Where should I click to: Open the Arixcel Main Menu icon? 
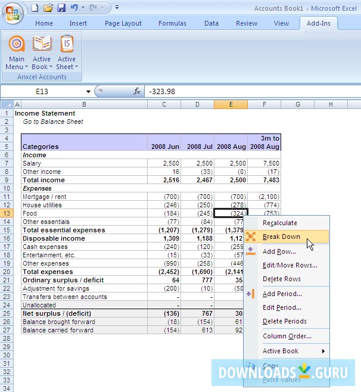17,43
